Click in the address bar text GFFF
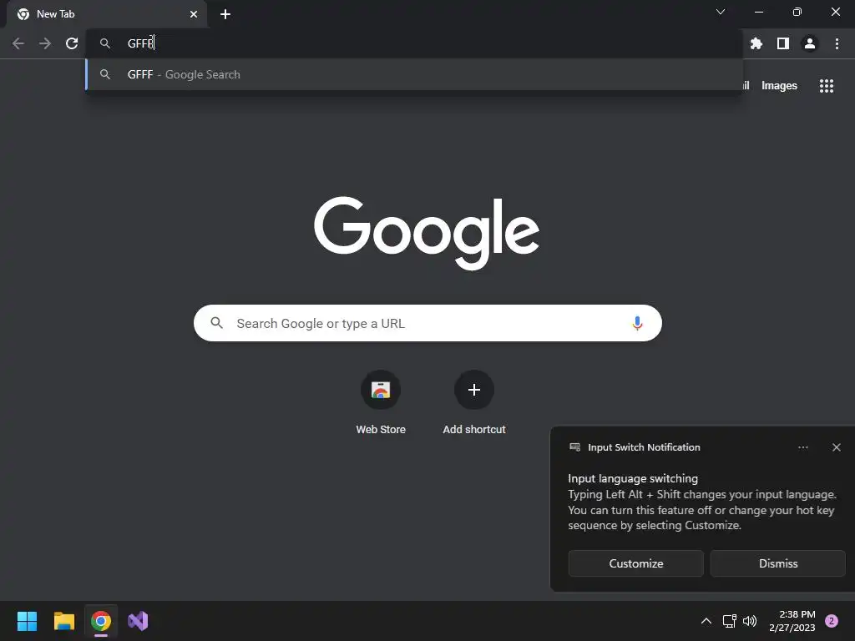The width and height of the screenshot is (855, 641). 140,43
